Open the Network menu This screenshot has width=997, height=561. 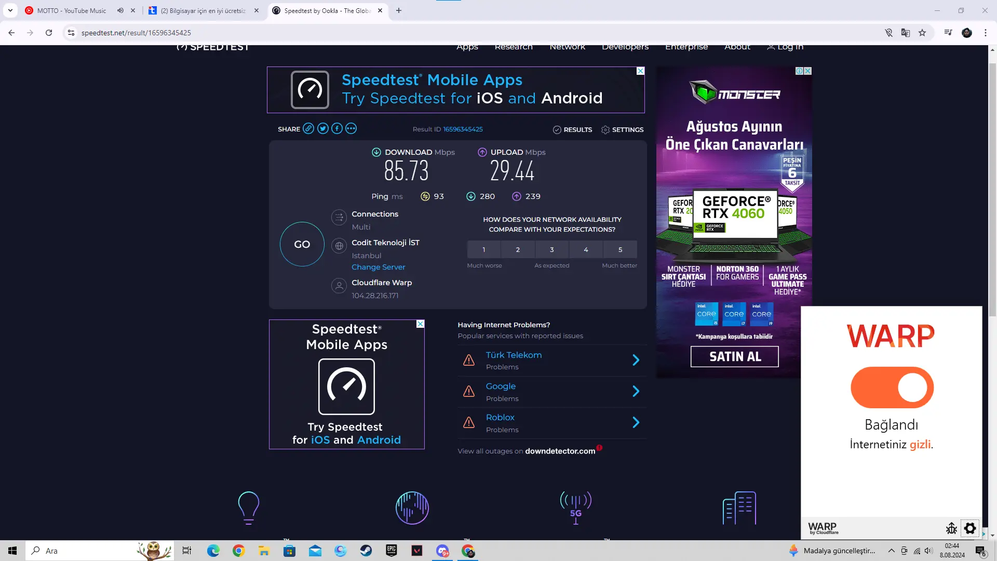[x=567, y=47]
